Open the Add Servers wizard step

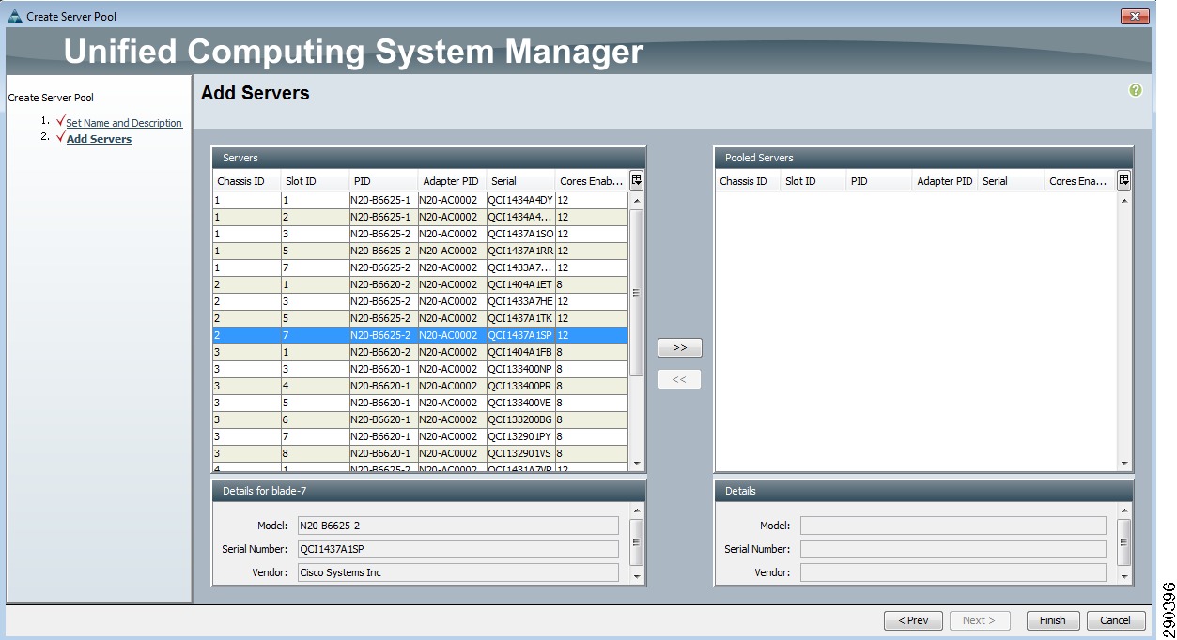pos(99,139)
